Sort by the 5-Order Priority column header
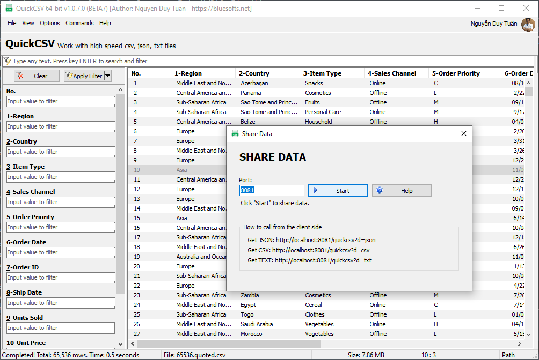The image size is (539, 360). pyautogui.click(x=461, y=73)
